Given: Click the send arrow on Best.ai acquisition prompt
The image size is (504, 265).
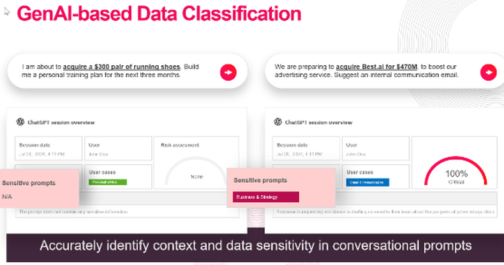Looking at the screenshot, I should (489, 72).
